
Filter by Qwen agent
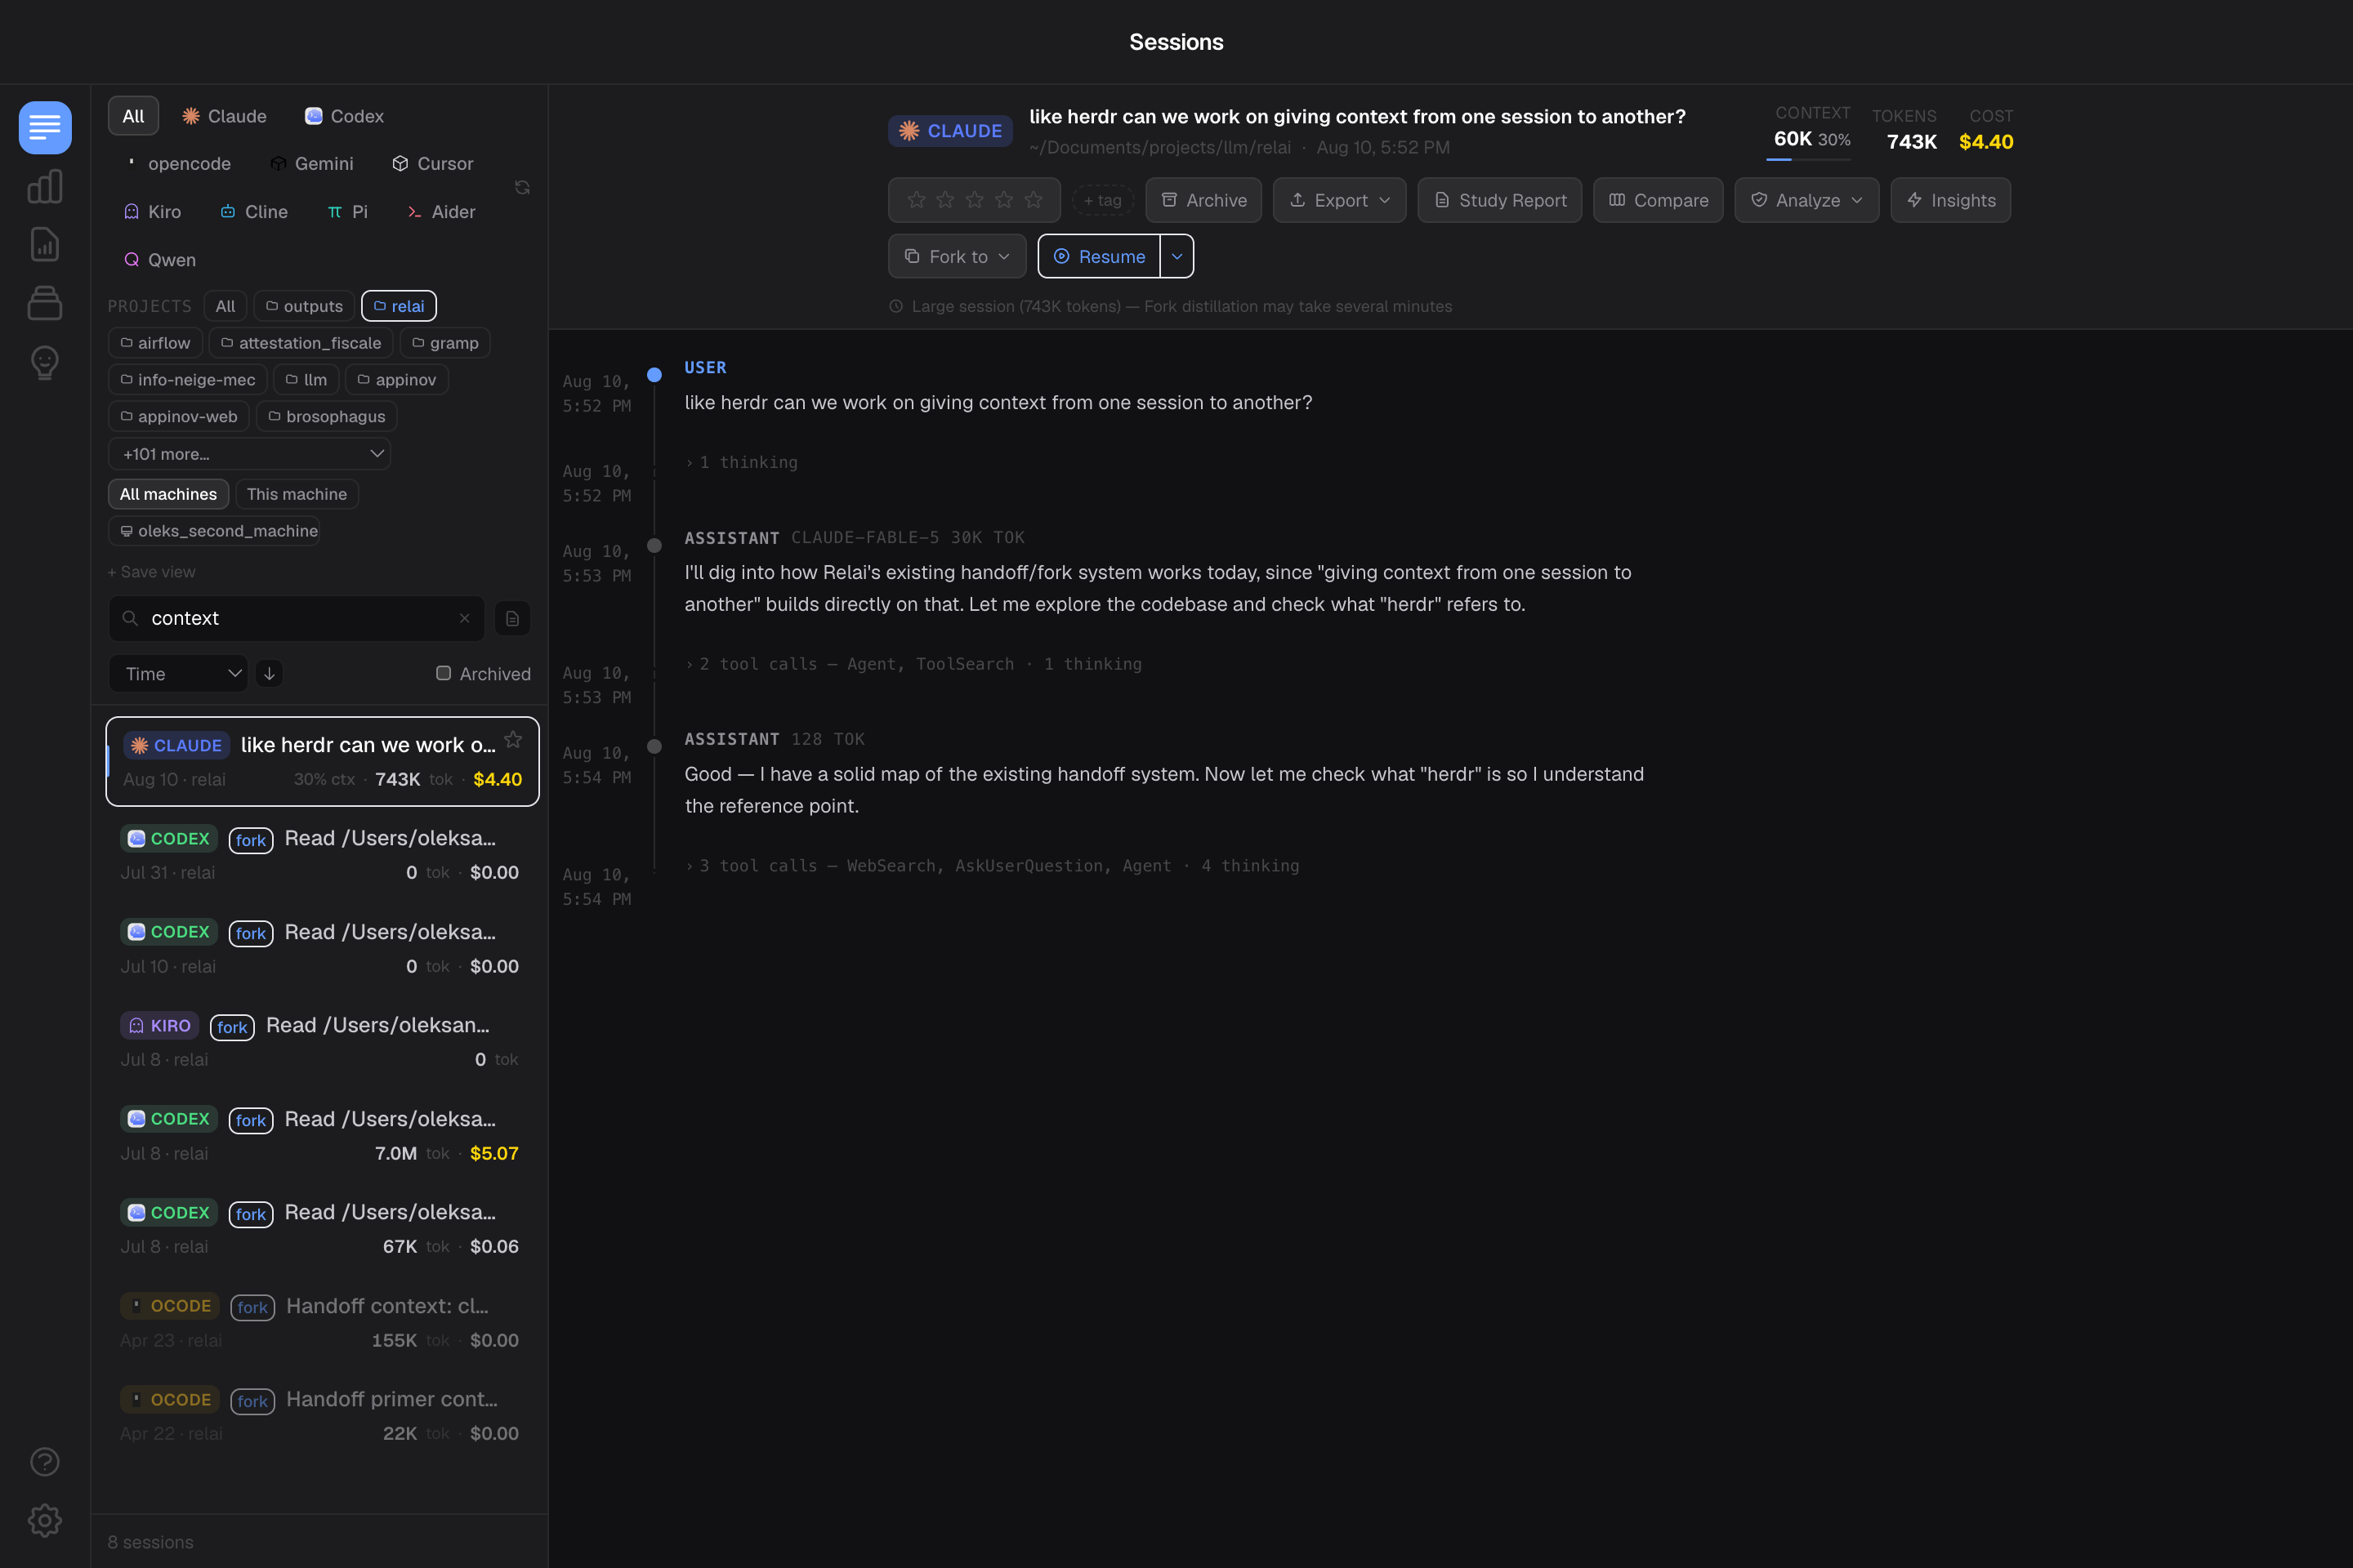click(x=159, y=259)
